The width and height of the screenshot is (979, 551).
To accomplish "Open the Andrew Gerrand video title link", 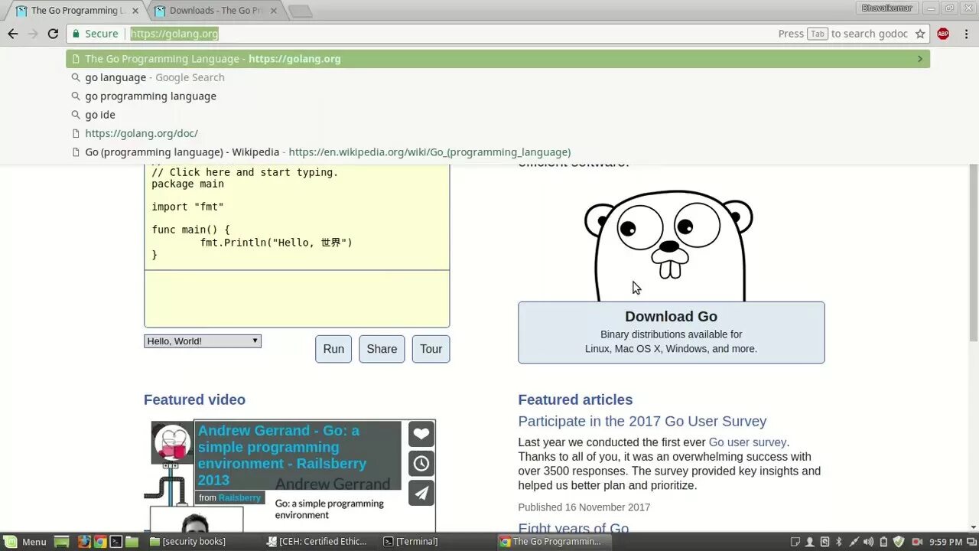I will coord(282,455).
